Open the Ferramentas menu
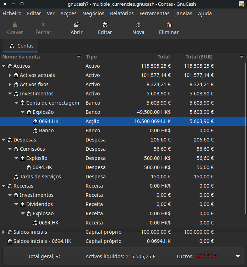247x267 pixels. pos(154,13)
